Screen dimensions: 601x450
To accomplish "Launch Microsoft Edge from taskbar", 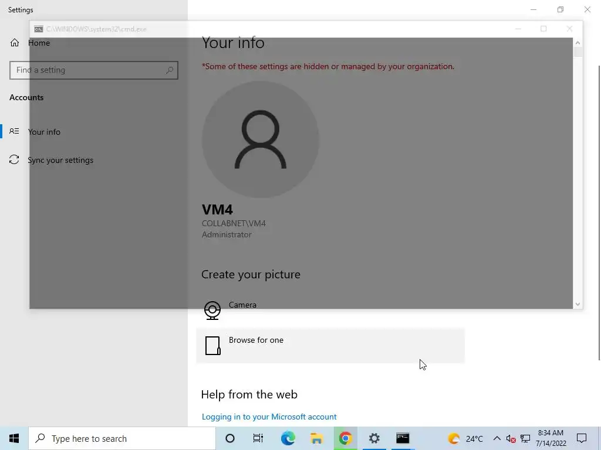I will (x=288, y=438).
